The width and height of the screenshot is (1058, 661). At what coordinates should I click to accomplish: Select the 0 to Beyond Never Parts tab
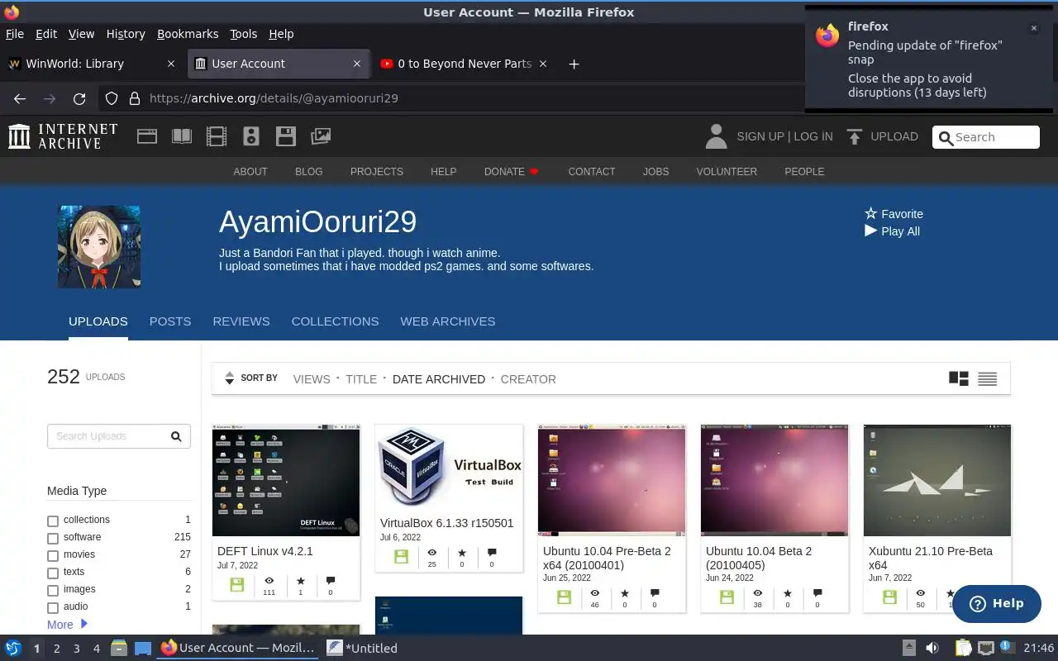pyautogui.click(x=465, y=64)
